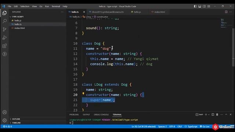Split the editor to the right
The width and height of the screenshot is (235, 132).
pyautogui.click(x=226, y=12)
